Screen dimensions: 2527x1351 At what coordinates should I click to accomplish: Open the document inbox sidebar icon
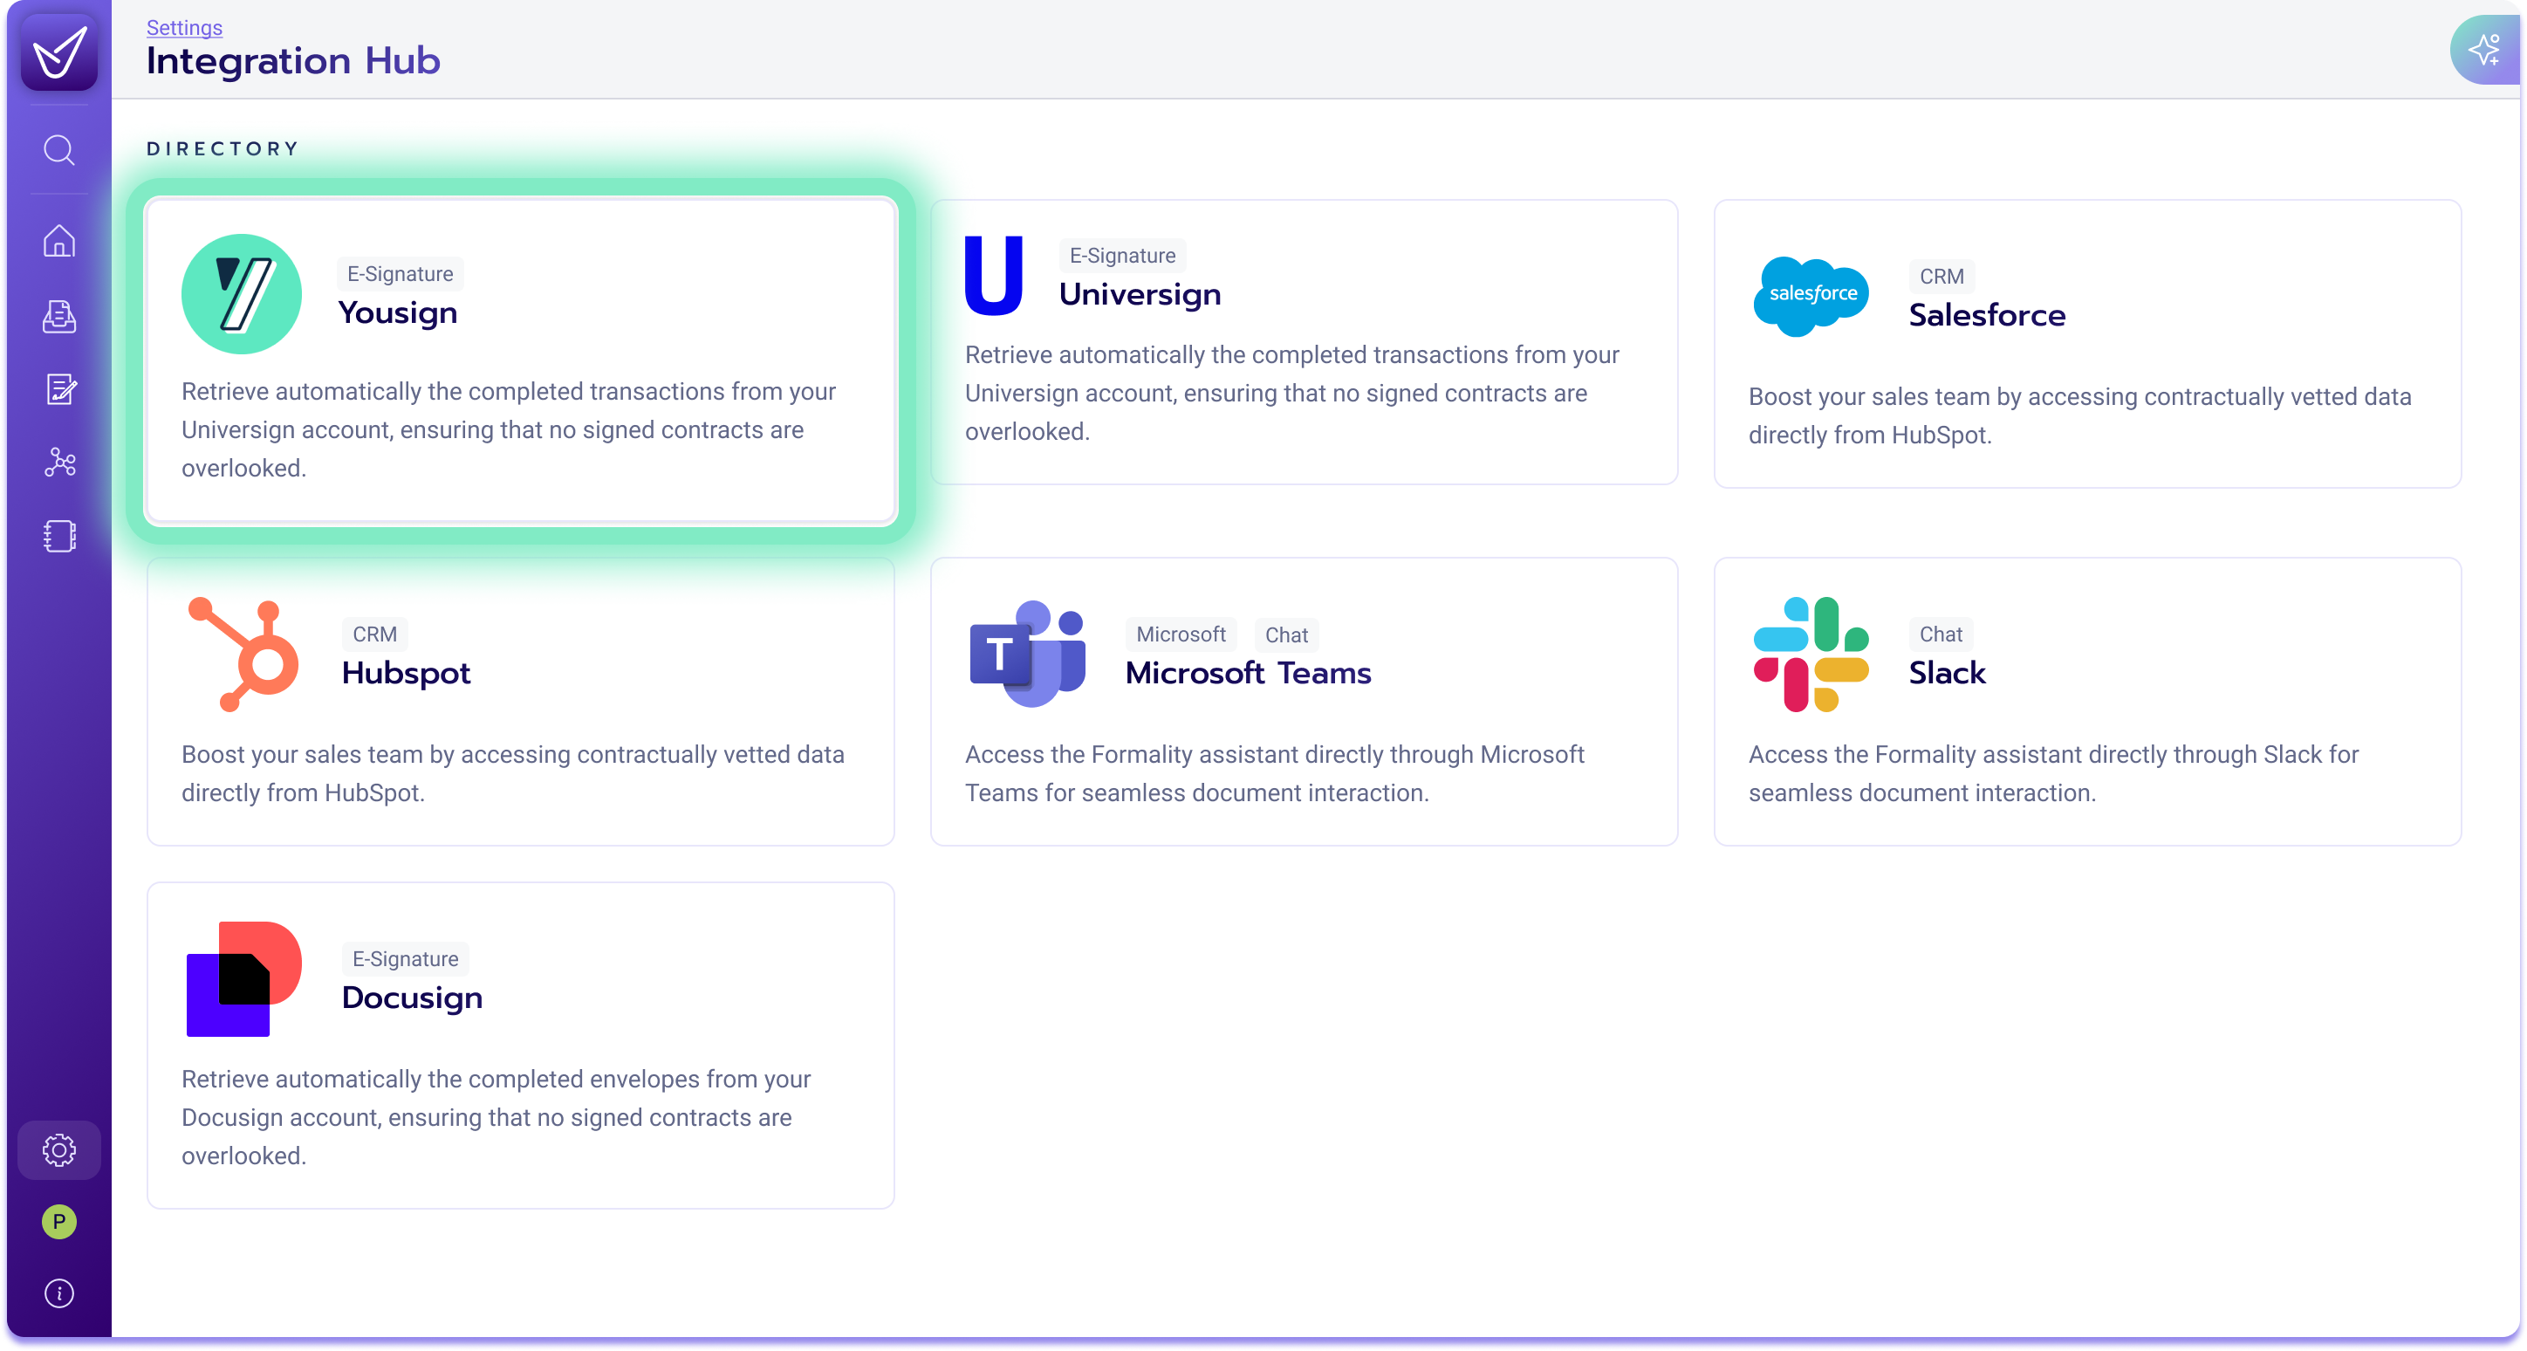click(58, 316)
